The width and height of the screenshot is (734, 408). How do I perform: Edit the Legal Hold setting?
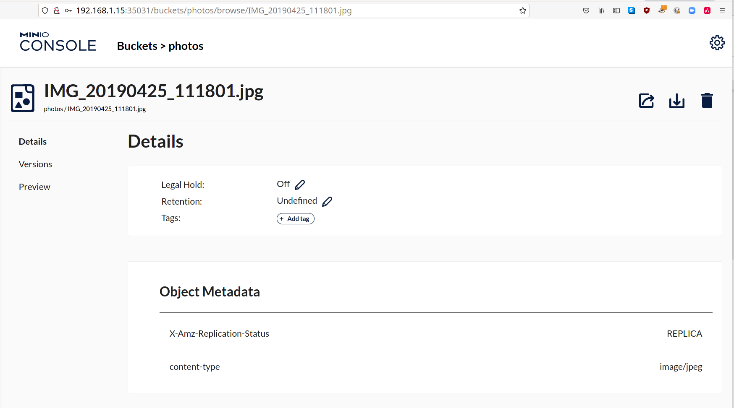tap(300, 184)
